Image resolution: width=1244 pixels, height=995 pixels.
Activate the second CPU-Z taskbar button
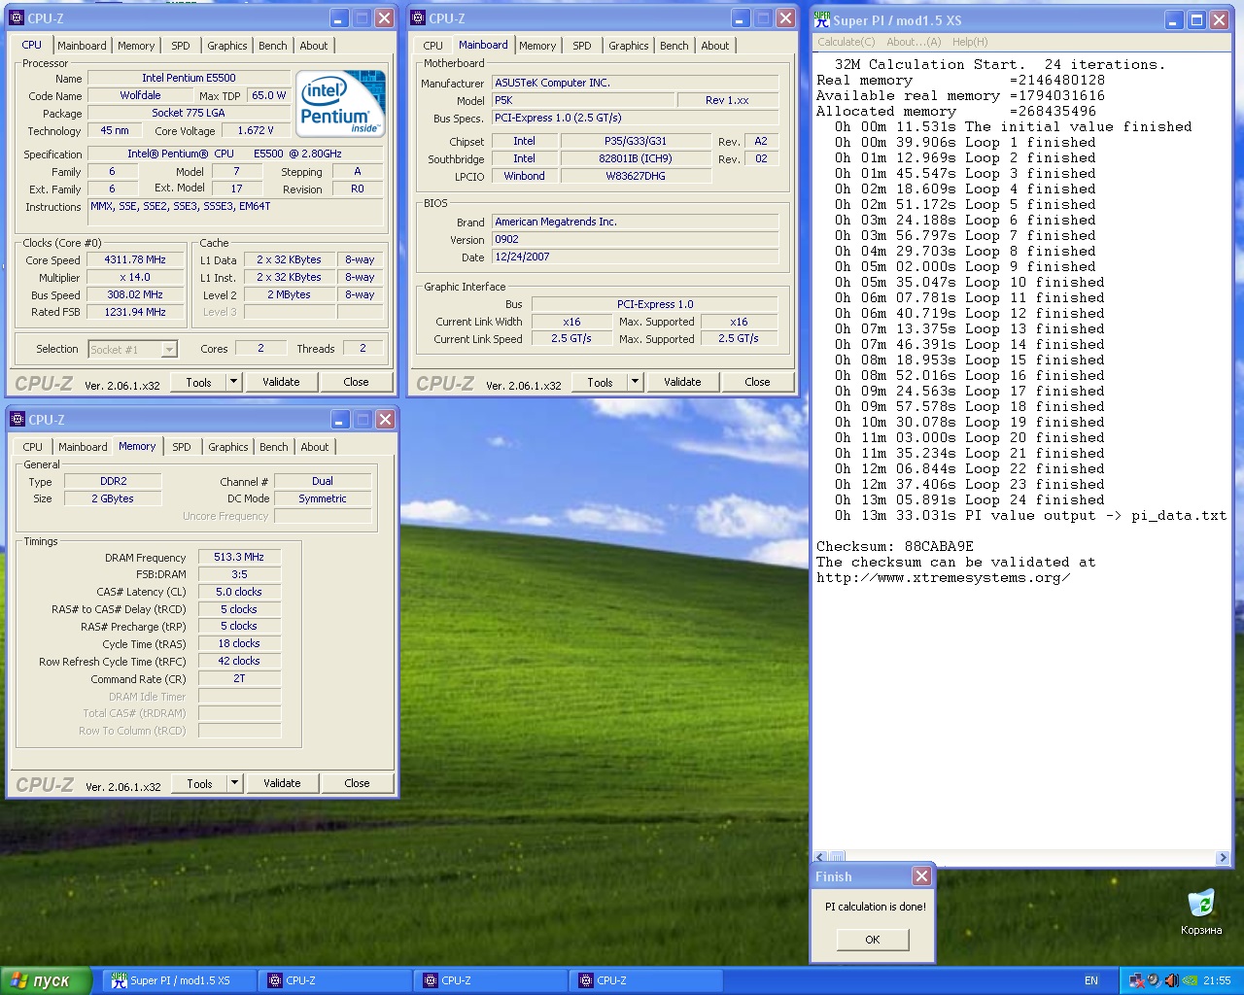pyautogui.click(x=489, y=980)
